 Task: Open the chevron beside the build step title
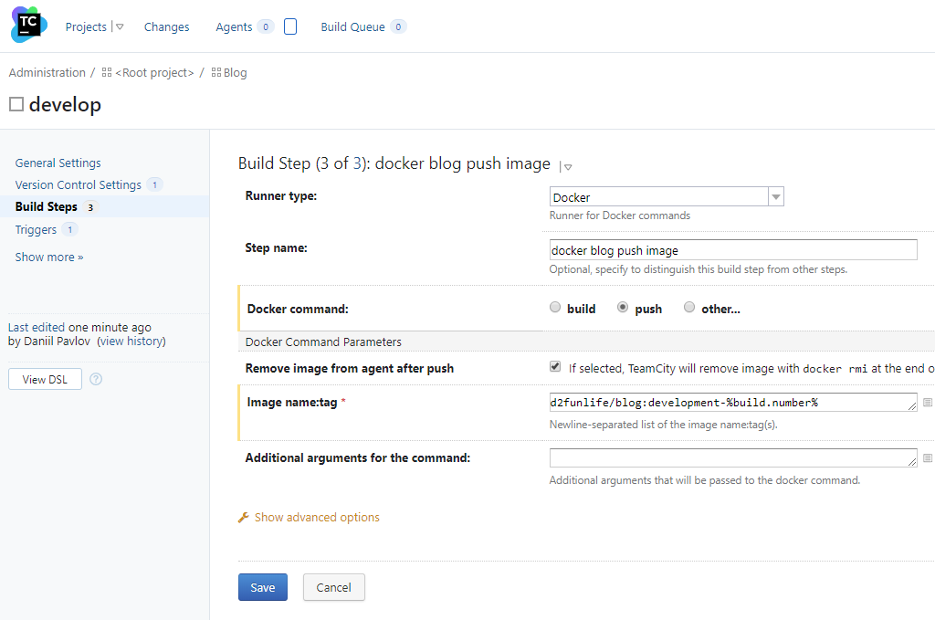(567, 167)
